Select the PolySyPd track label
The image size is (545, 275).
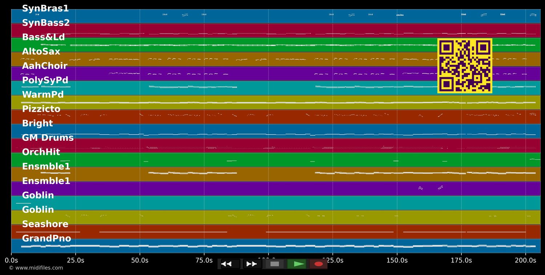tap(45, 80)
